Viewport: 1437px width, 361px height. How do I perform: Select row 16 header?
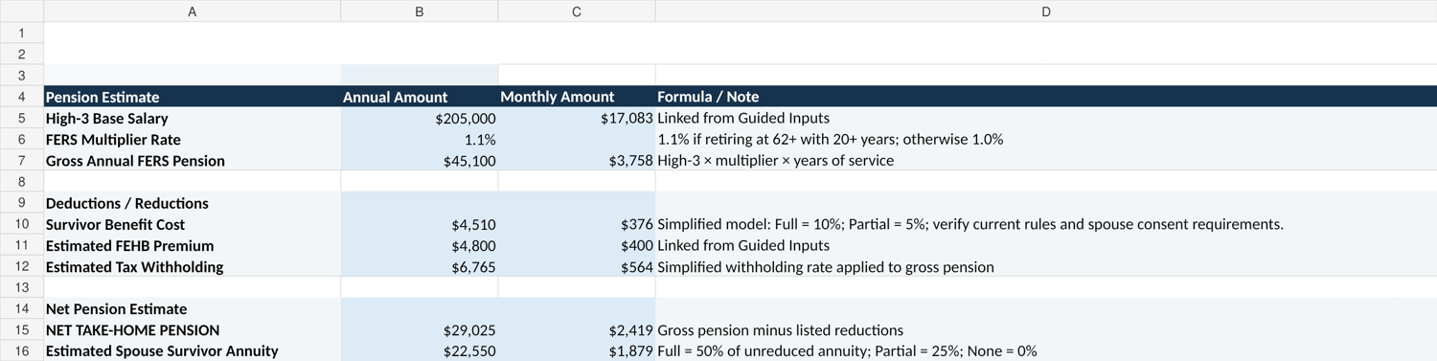coord(22,350)
